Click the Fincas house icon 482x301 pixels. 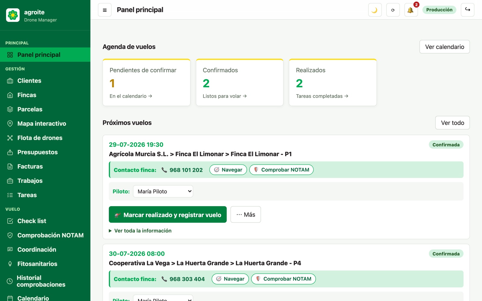[x=10, y=95]
